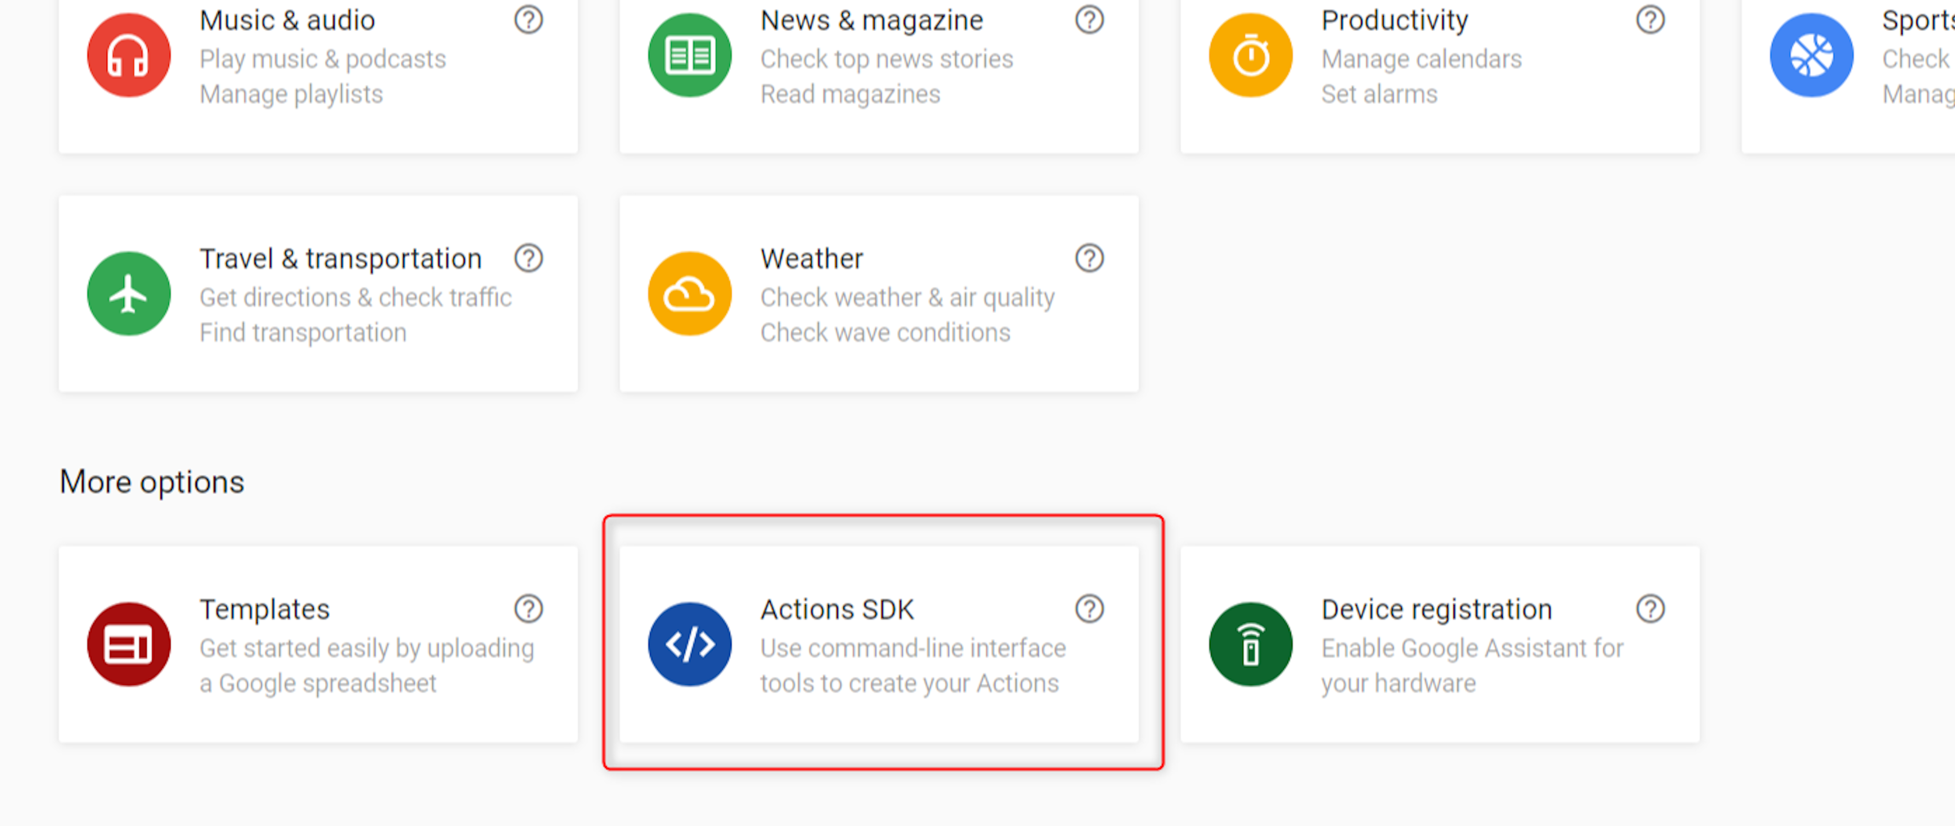Click the yellow Productivity stopwatch icon
The image size is (1955, 826).
[x=1250, y=56]
